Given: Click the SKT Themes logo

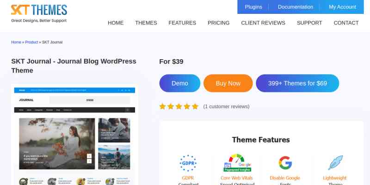Looking at the screenshot, I should tap(39, 13).
